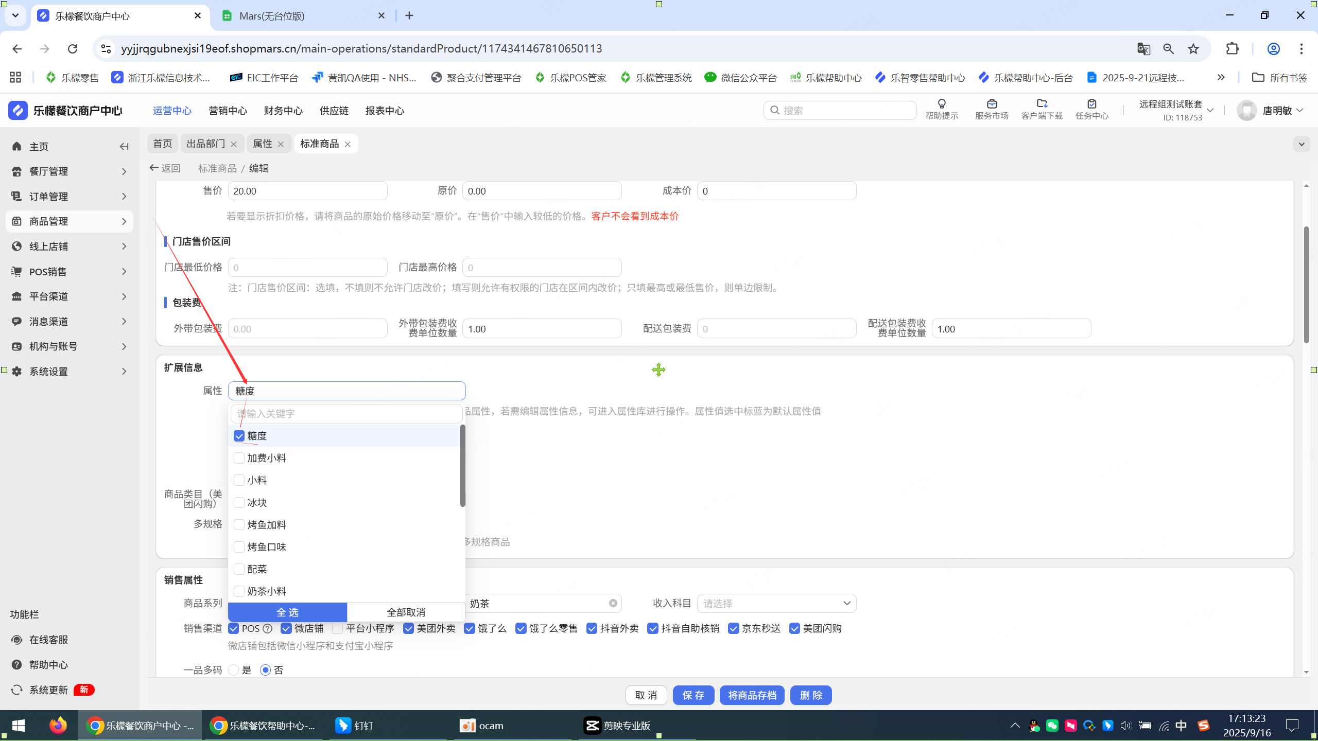Click the 将商品存档 button
The height and width of the screenshot is (741, 1318).
(752, 695)
